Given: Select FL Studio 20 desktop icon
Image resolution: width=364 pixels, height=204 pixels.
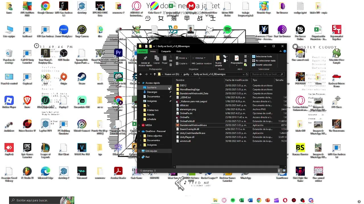Looking at the screenshot, I should coord(27,173).
